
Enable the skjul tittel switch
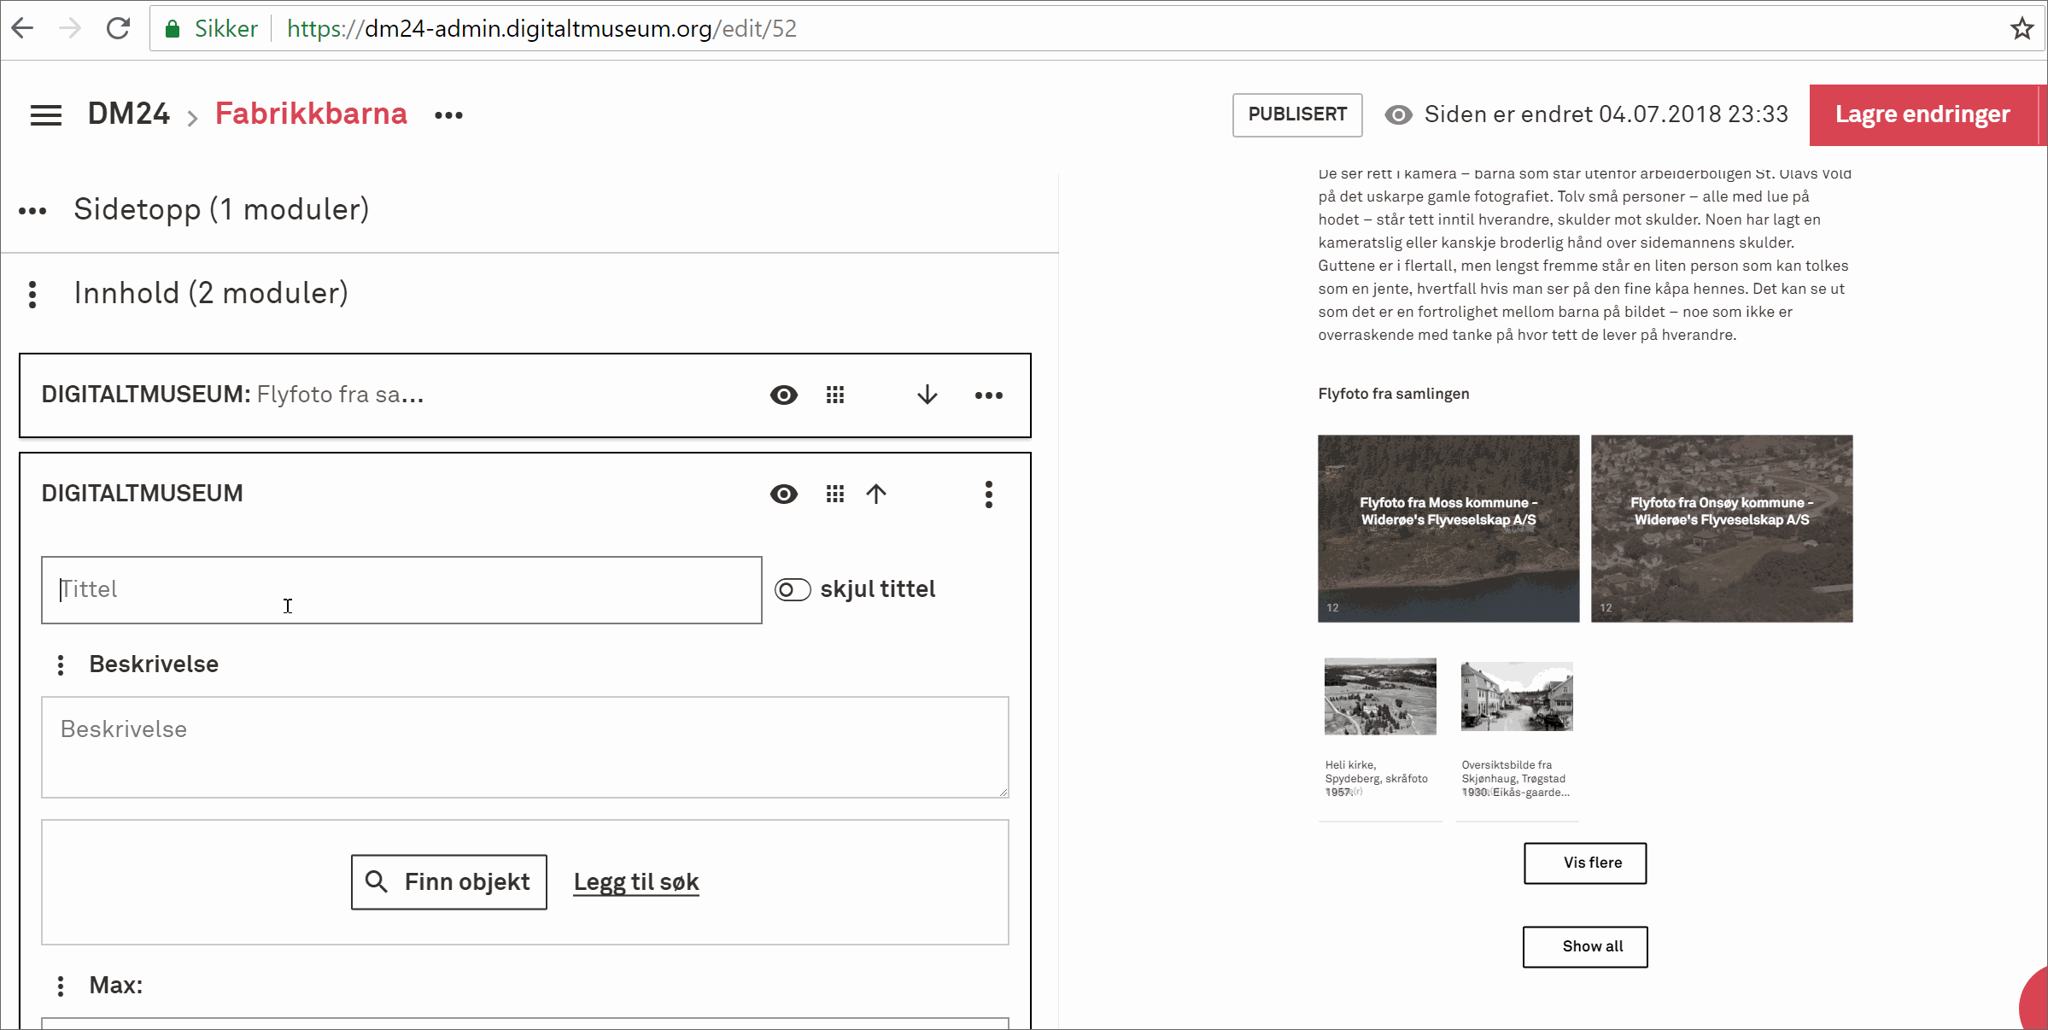click(793, 590)
